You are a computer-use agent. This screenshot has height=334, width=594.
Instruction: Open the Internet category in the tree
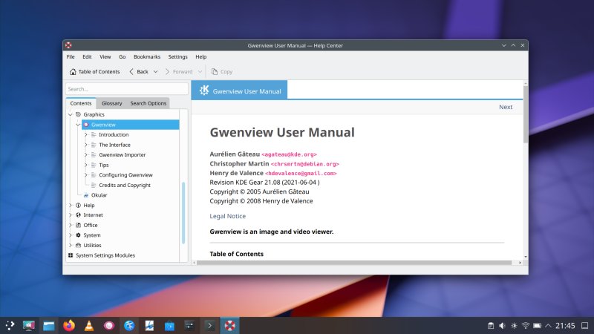point(93,215)
